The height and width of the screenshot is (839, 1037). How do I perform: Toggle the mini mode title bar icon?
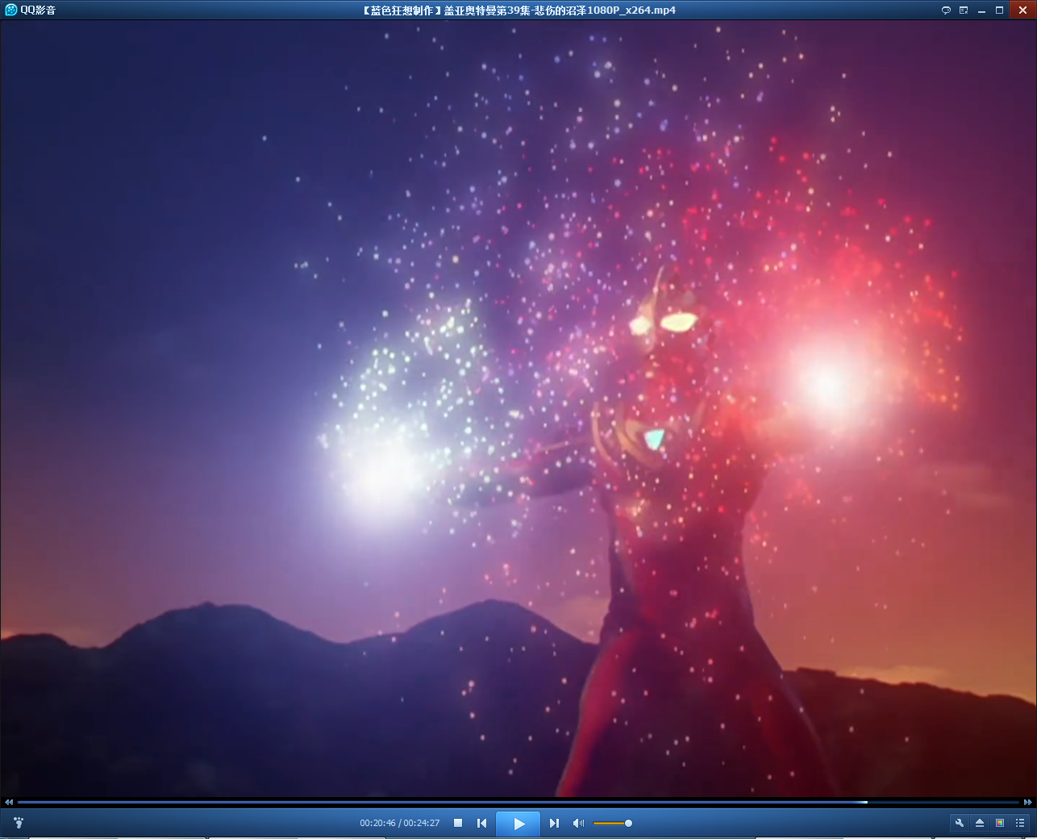(x=964, y=10)
